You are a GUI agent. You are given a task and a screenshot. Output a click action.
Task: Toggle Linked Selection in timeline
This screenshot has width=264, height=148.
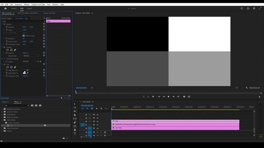(x=92, y=109)
